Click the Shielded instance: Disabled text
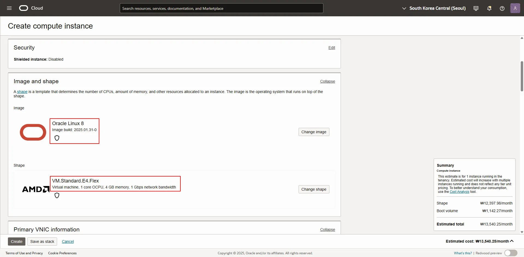 pyautogui.click(x=38, y=59)
